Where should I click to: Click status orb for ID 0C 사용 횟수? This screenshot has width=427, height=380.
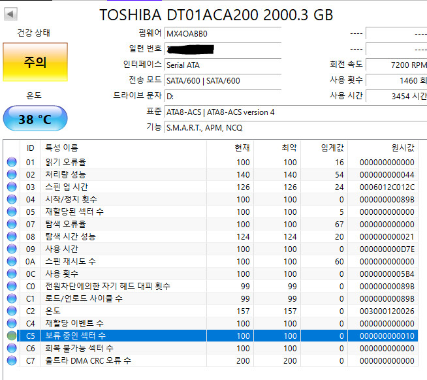pos(12,274)
